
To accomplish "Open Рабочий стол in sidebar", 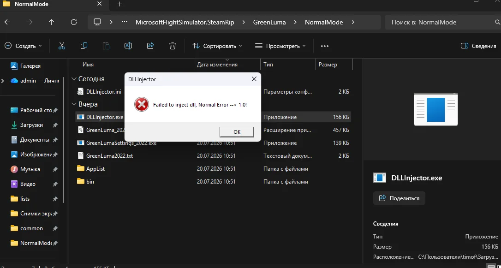I will point(36,110).
